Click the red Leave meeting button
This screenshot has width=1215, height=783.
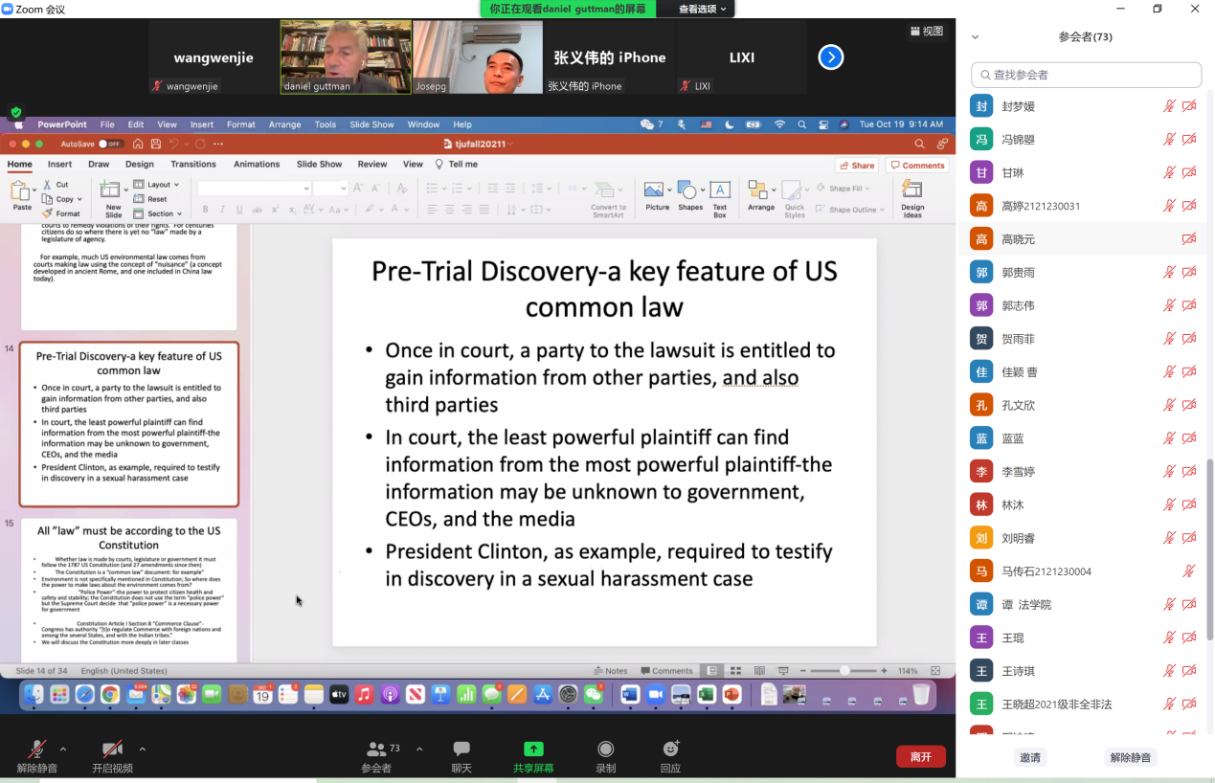920,756
